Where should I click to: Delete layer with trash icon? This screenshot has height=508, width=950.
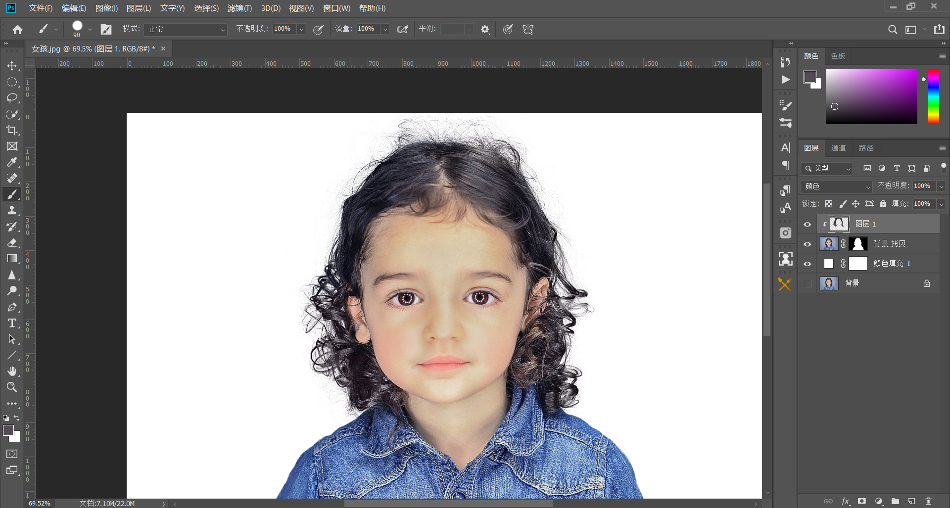click(x=928, y=501)
